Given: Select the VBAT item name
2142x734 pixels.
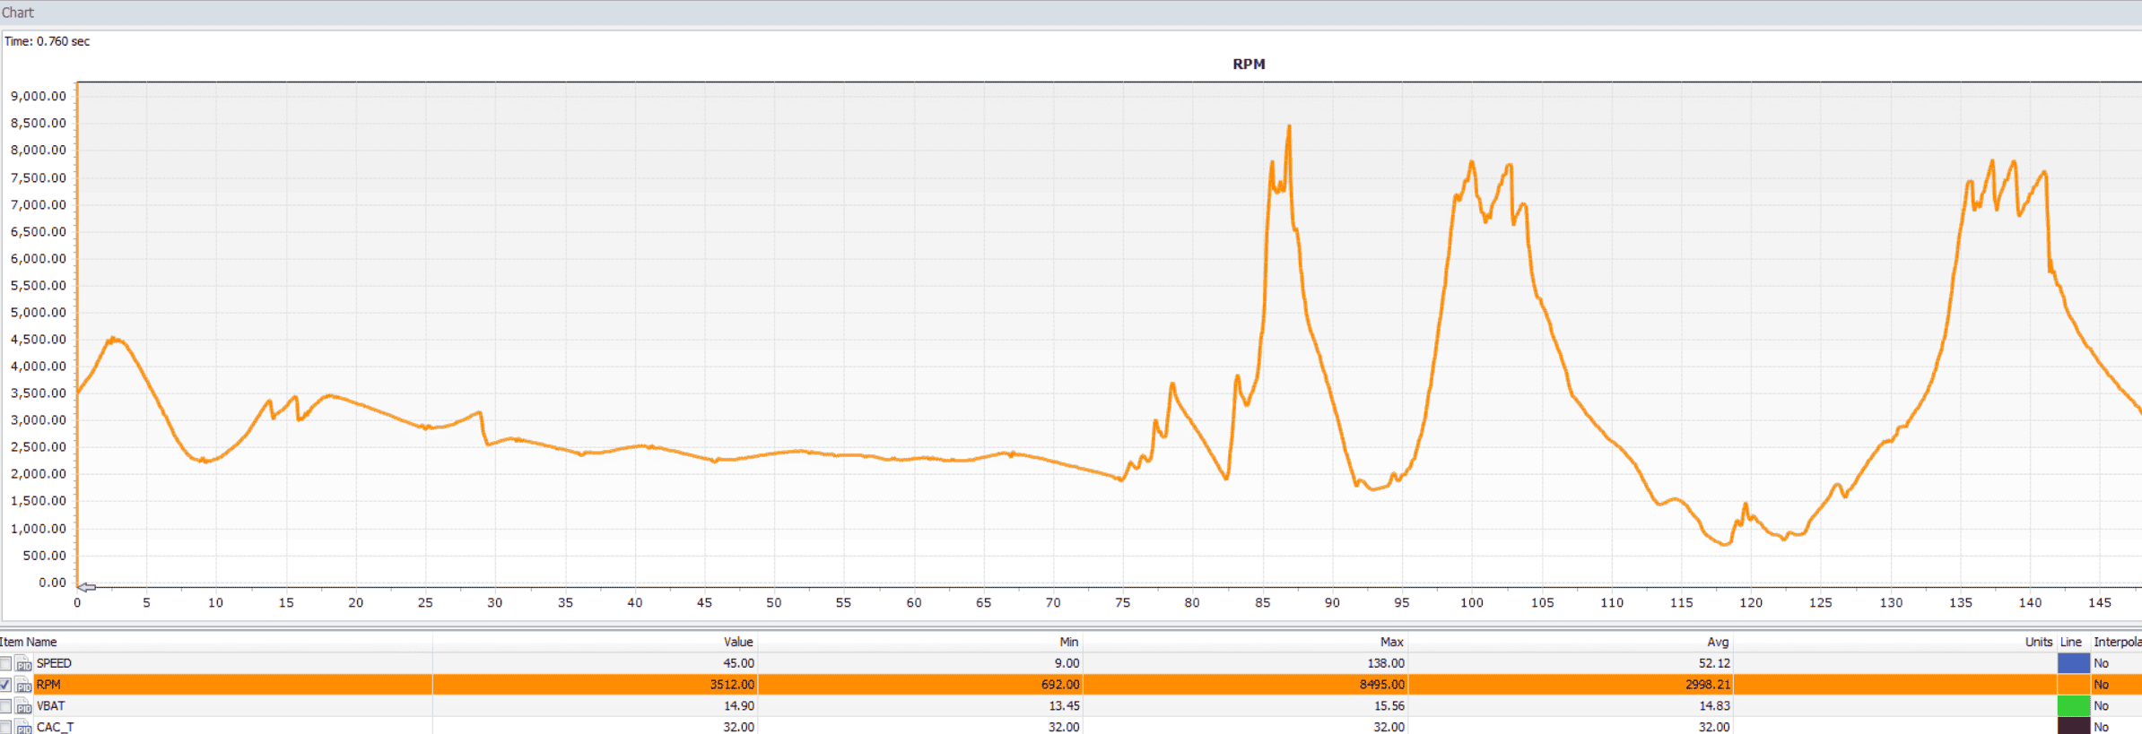Looking at the screenshot, I should [x=50, y=706].
